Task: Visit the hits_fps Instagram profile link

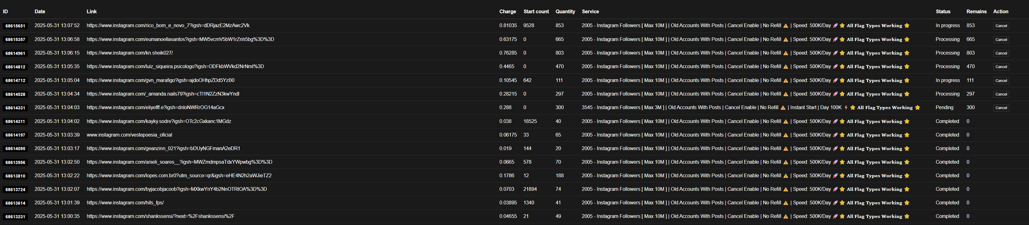Action: point(125,203)
